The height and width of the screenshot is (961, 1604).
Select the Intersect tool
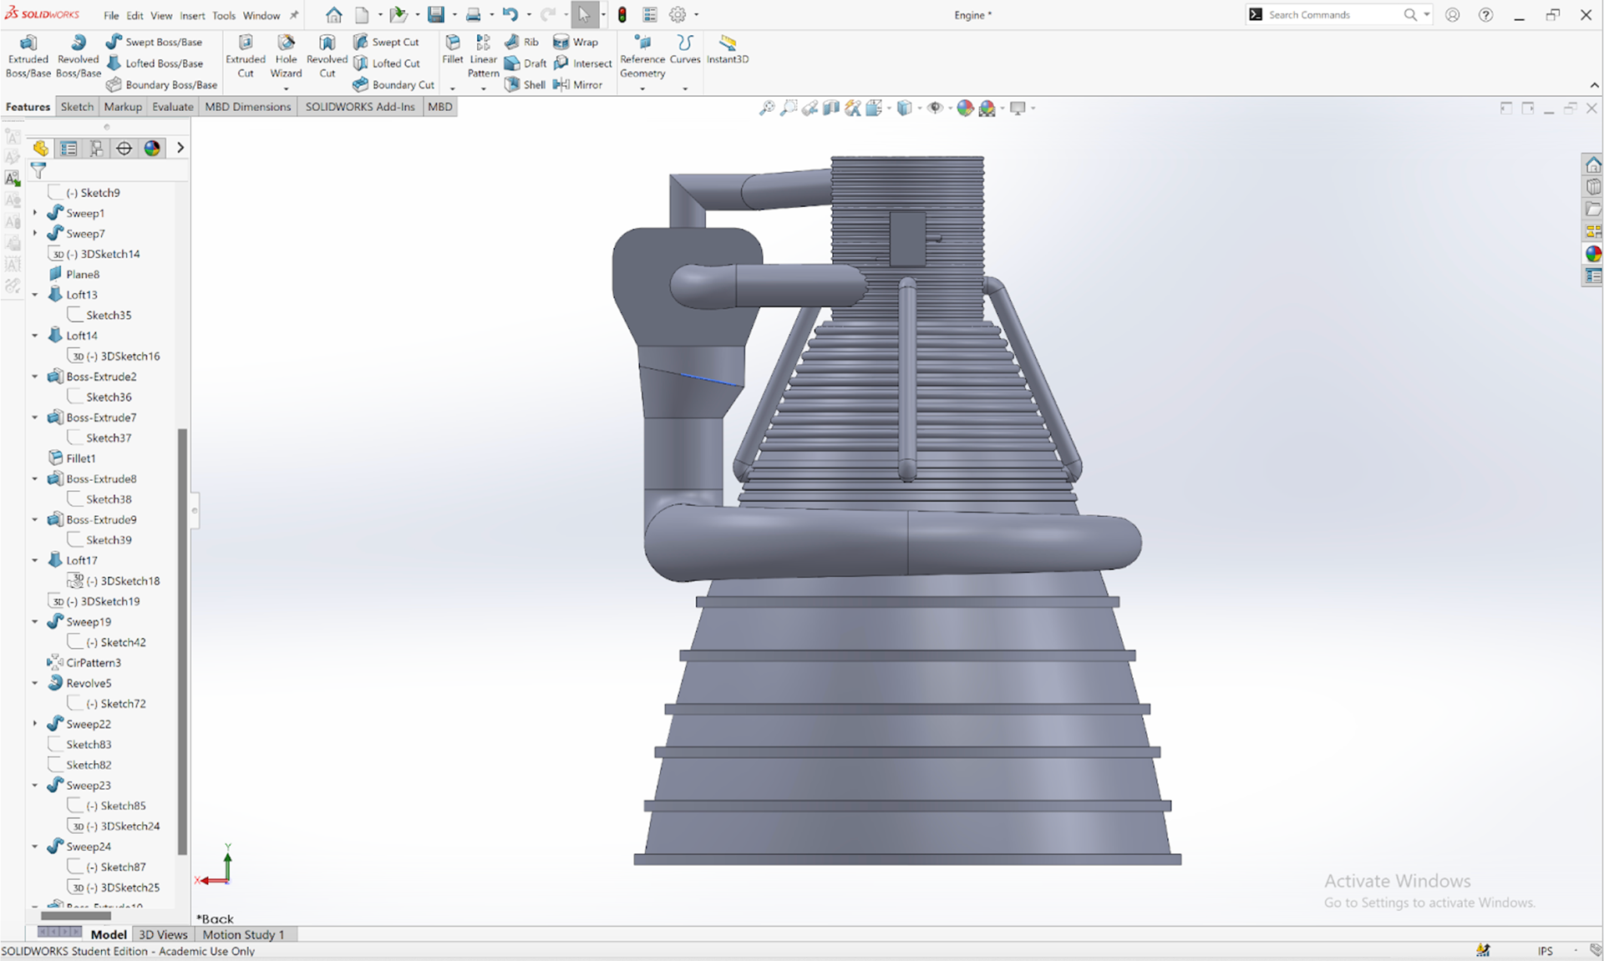click(x=582, y=63)
